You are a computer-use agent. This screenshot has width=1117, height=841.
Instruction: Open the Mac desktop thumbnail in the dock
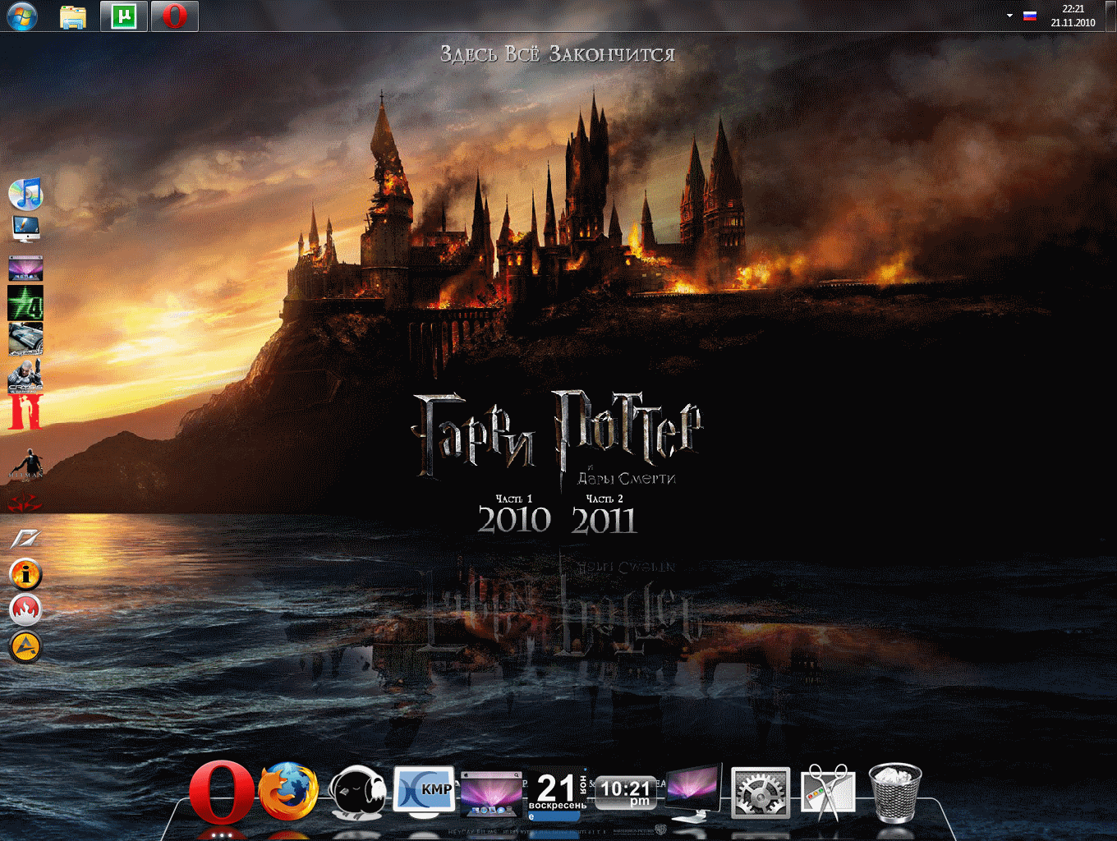point(492,793)
